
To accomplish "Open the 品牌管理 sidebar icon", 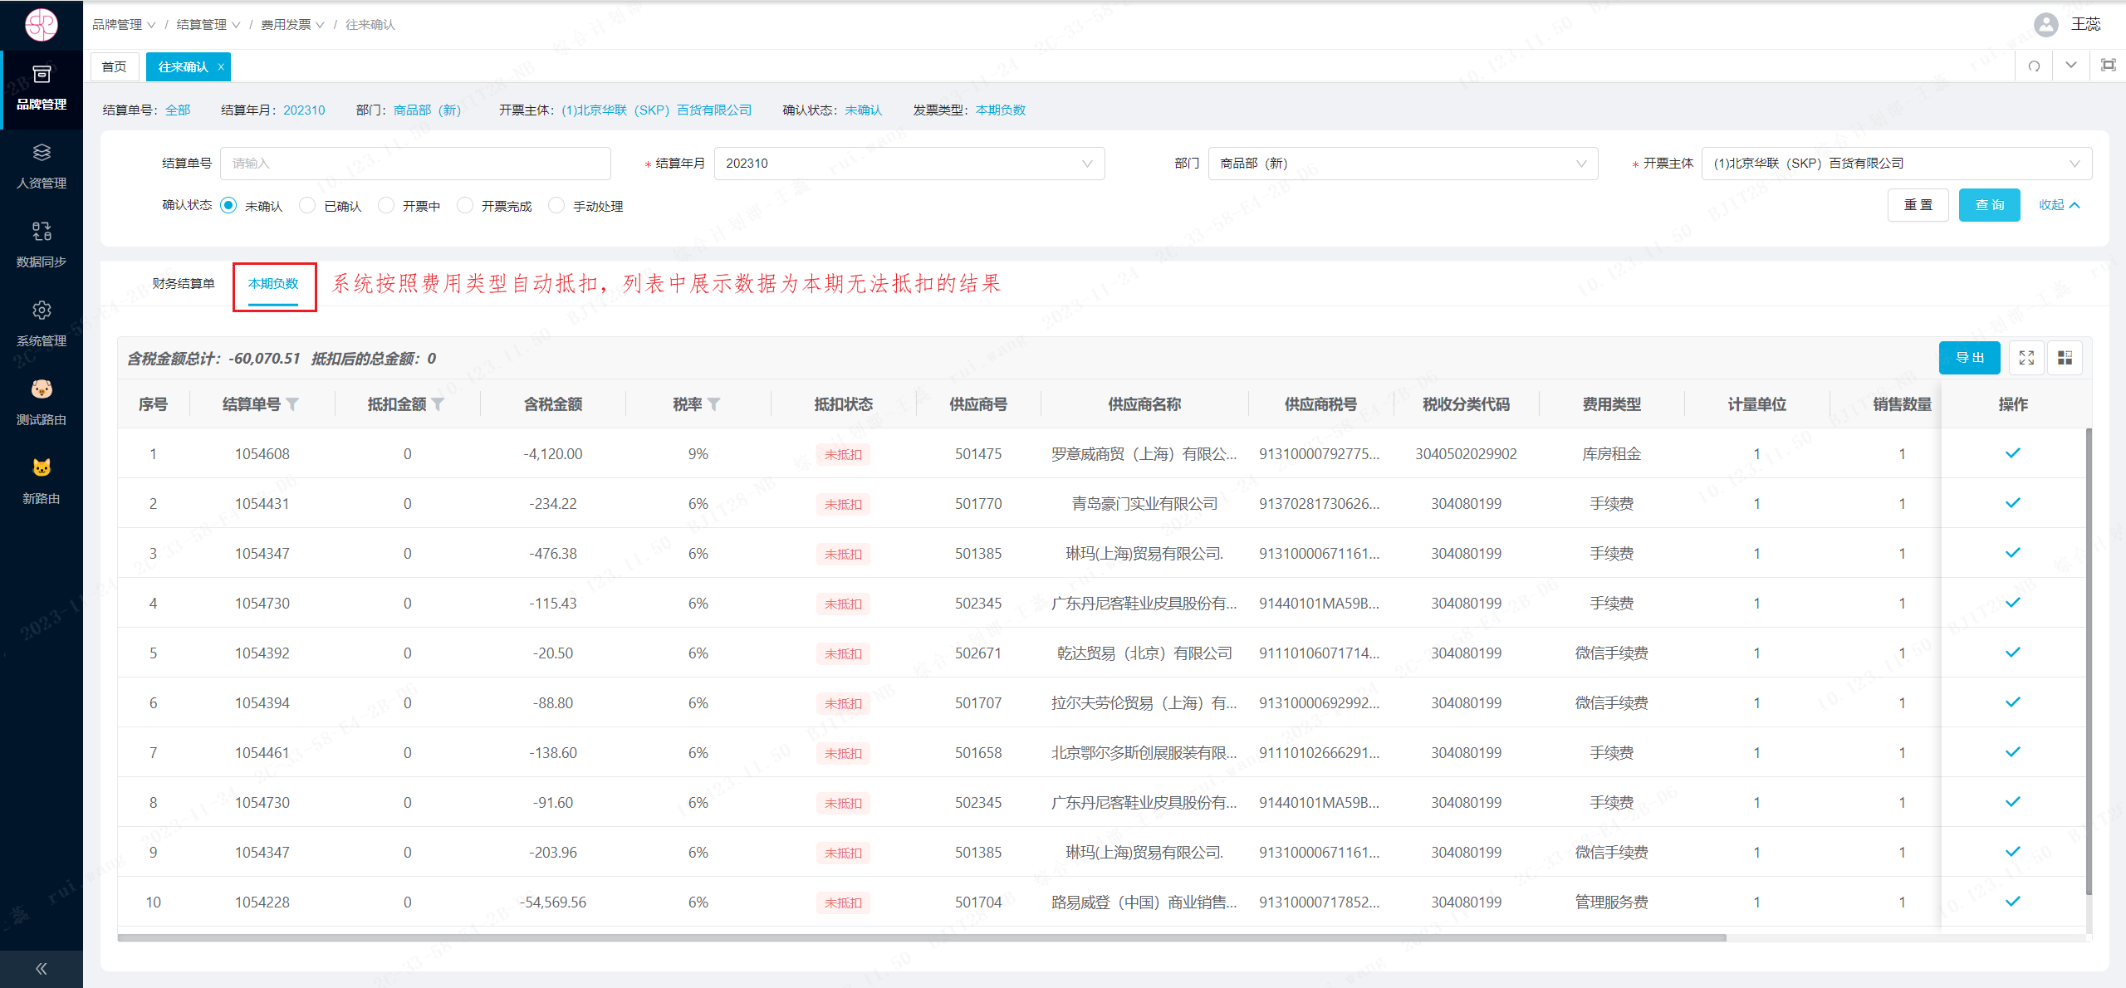I will pyautogui.click(x=42, y=75).
